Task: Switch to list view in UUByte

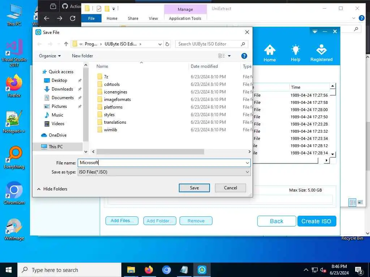Action: pos(352,202)
